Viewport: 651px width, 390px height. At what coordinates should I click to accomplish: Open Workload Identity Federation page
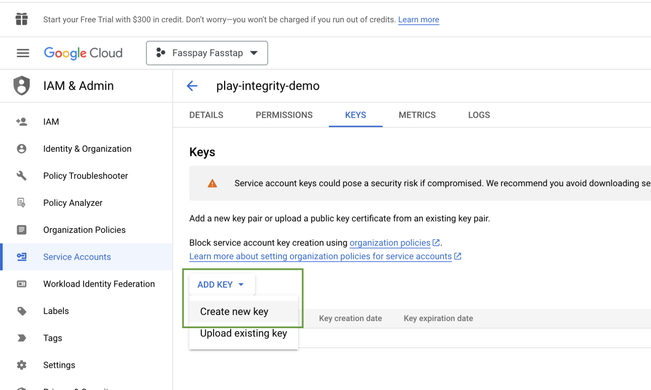click(86, 284)
